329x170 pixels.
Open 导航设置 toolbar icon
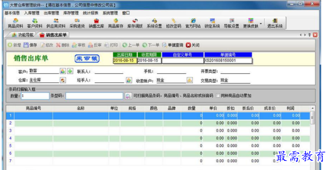(232, 23)
